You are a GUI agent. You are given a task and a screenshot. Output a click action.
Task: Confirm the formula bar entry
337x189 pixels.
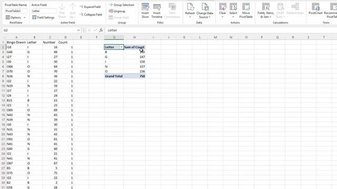click(x=95, y=30)
